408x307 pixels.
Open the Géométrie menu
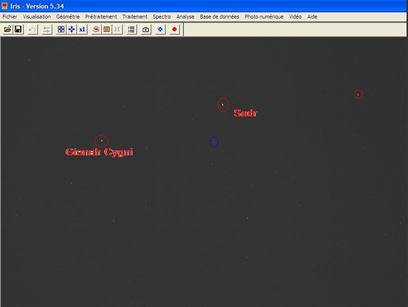[68, 17]
